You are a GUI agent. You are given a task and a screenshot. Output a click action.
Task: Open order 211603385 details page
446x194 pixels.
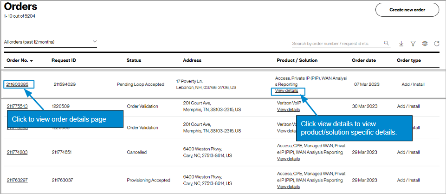[17, 84]
